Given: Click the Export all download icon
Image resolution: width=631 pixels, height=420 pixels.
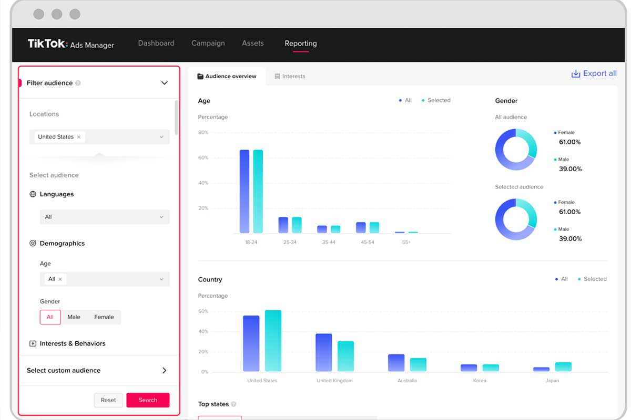Looking at the screenshot, I should pyautogui.click(x=576, y=73).
